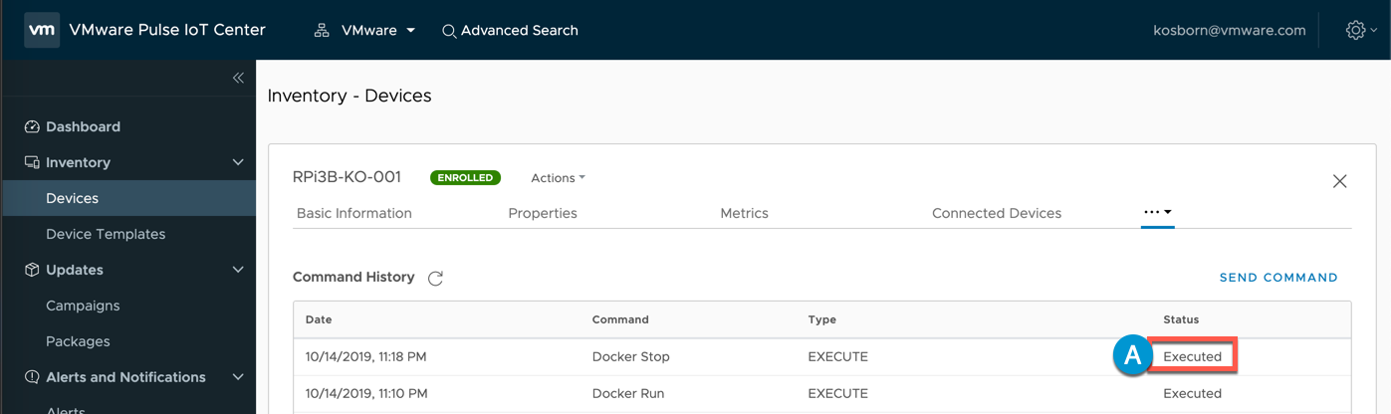
Task: Click the ENROLLED status badge
Action: (x=465, y=178)
